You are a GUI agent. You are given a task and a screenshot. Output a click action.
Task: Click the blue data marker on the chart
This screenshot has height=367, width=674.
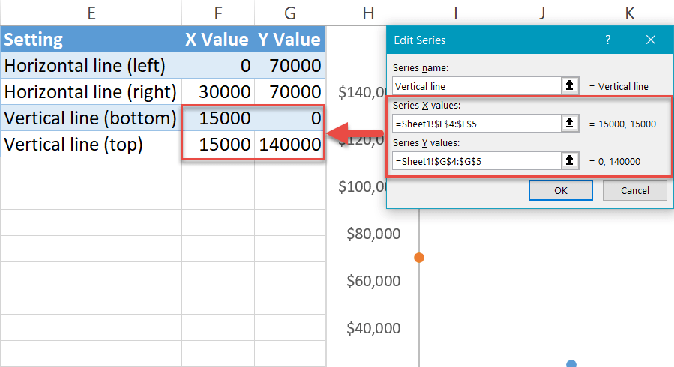click(x=571, y=363)
